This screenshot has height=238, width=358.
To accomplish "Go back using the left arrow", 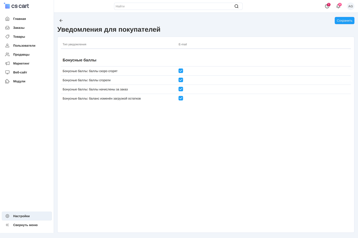I will pos(61,21).
